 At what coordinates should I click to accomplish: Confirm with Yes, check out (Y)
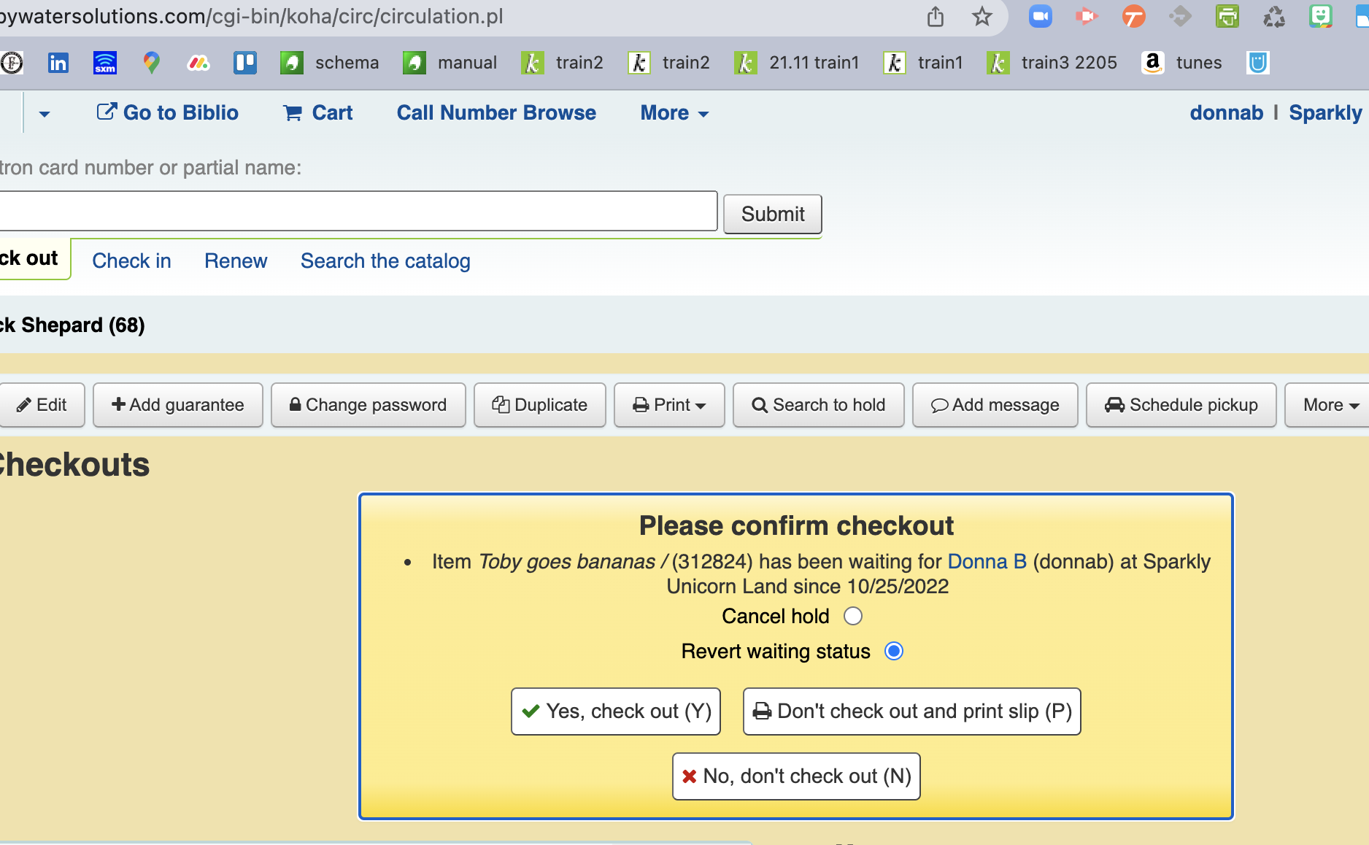click(x=615, y=711)
